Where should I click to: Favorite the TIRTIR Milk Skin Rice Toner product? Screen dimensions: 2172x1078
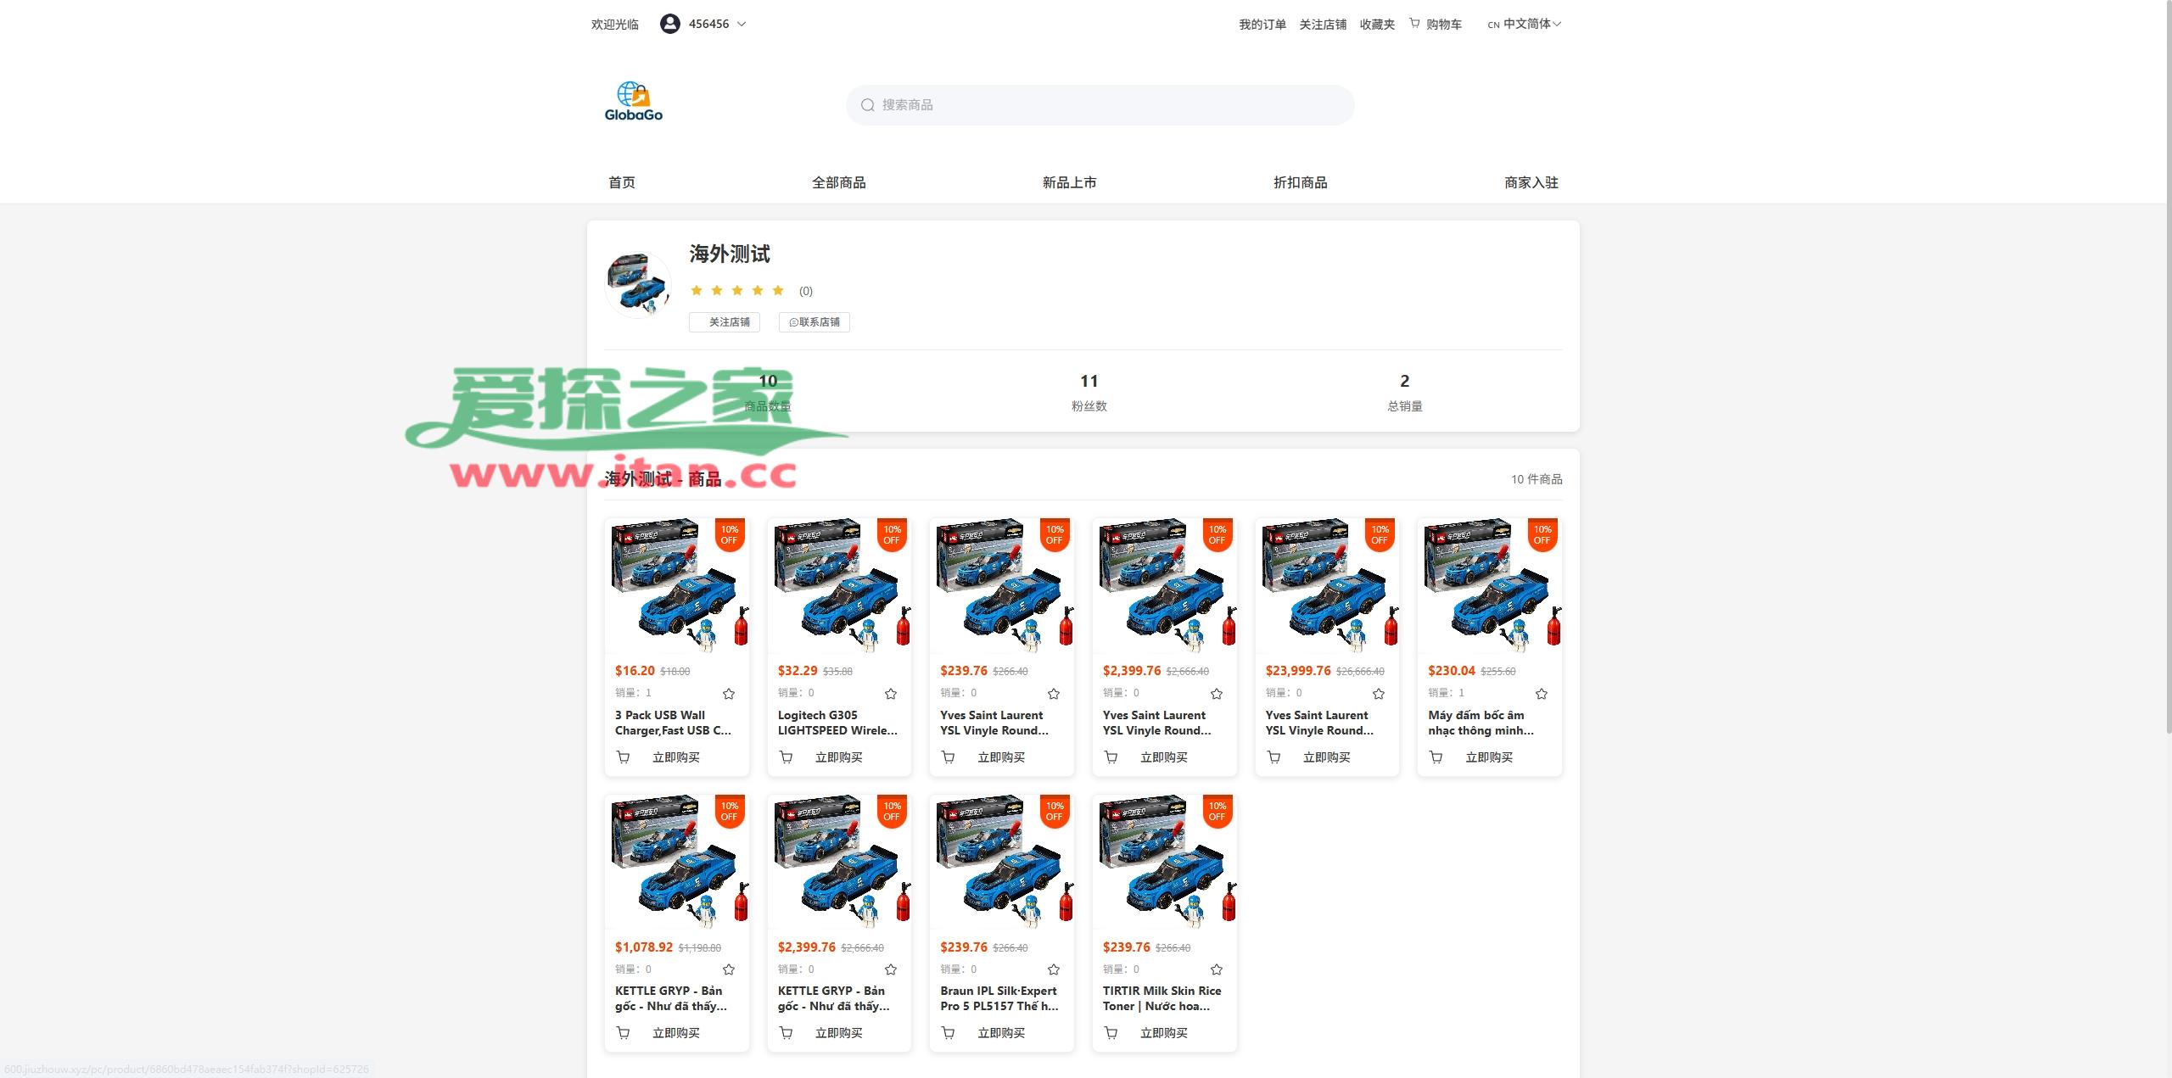point(1217,969)
